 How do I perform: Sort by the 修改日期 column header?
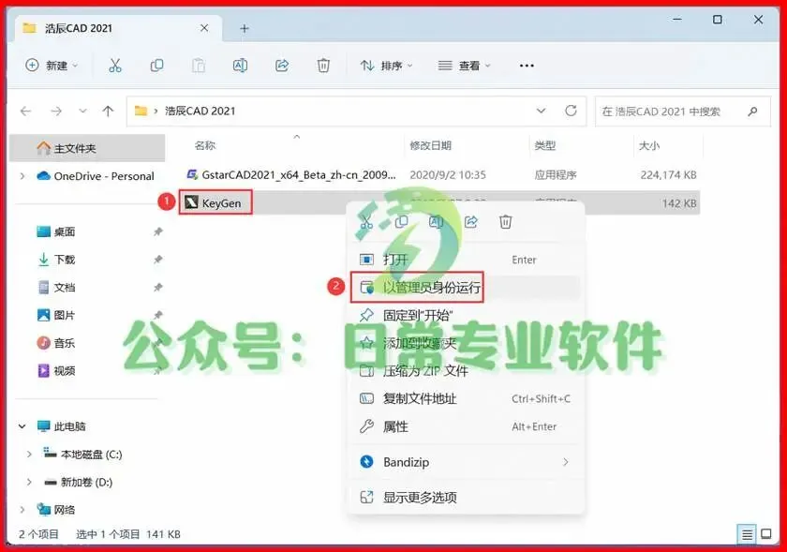point(431,145)
